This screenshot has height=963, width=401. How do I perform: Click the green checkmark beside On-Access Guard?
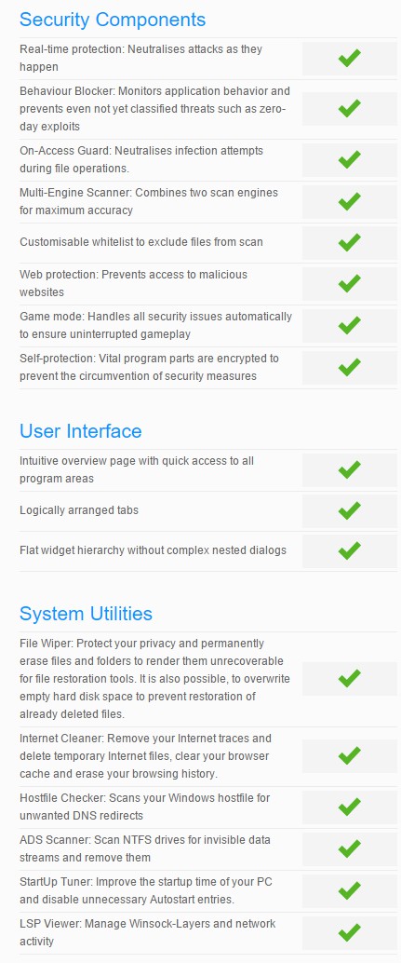pyautogui.click(x=350, y=159)
